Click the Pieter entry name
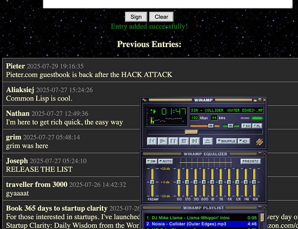 click(x=15, y=66)
